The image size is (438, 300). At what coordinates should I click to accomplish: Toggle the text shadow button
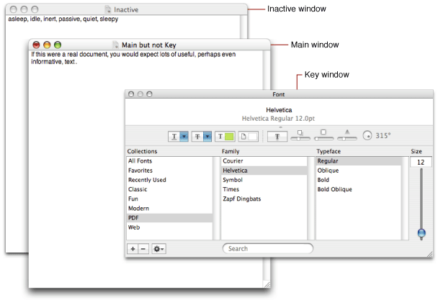277,136
